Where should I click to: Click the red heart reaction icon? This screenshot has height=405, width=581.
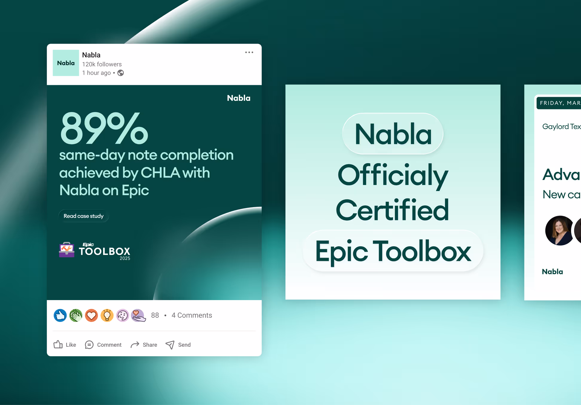tap(91, 315)
